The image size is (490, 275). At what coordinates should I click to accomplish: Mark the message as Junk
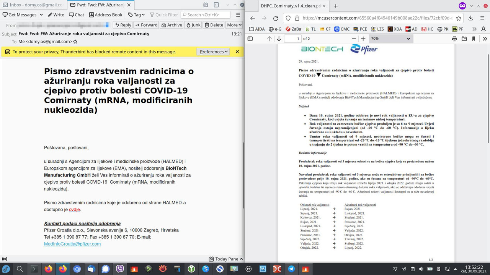[x=193, y=25]
